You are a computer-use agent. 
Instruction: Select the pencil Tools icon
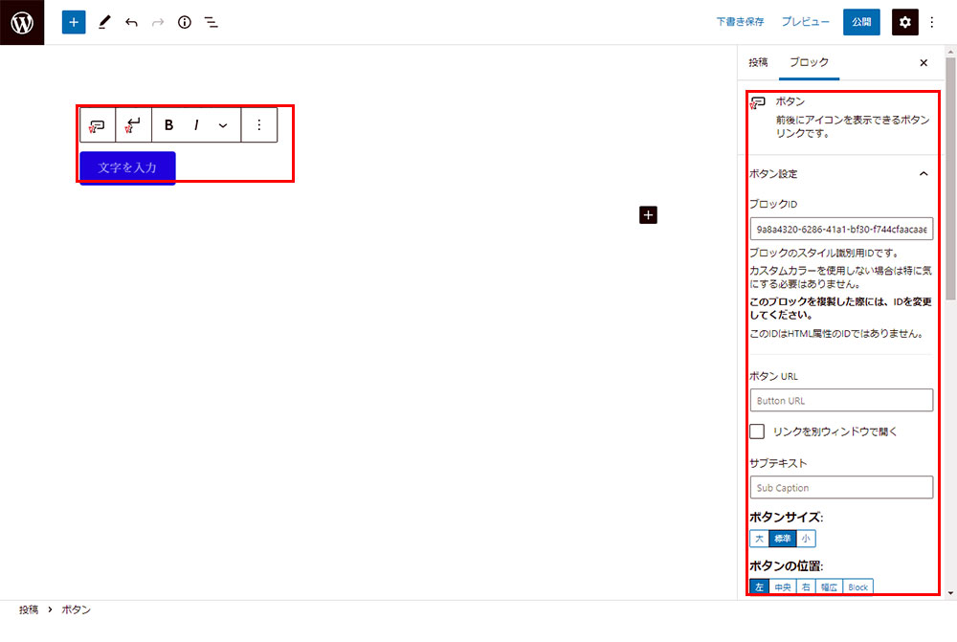tap(104, 22)
